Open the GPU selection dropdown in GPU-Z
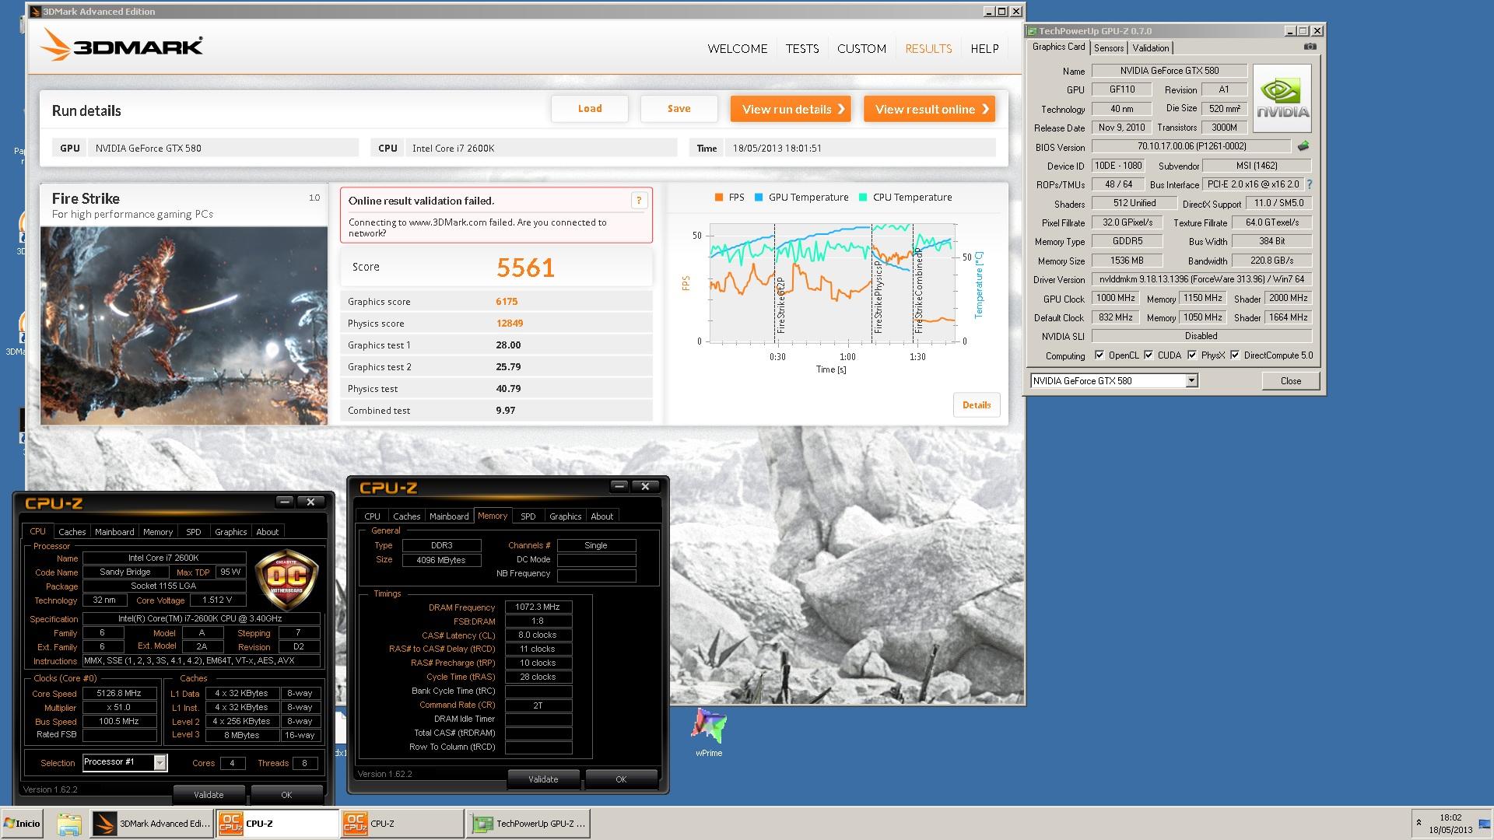Viewport: 1494px width, 840px height. click(1191, 381)
